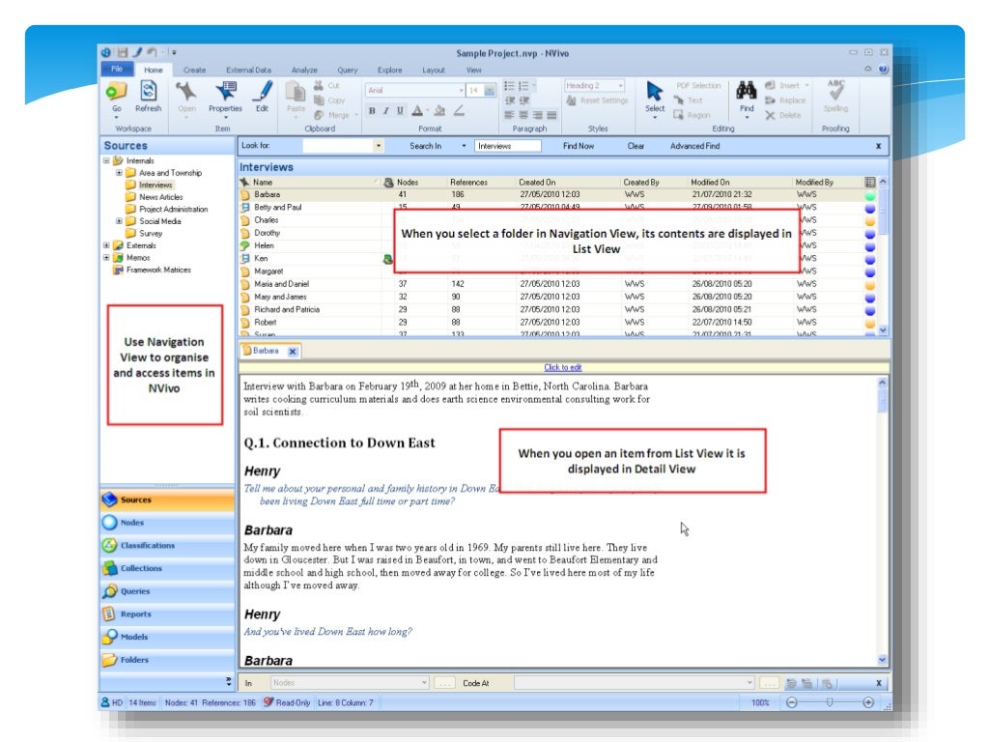Click the fill color bucket icon

point(439,111)
